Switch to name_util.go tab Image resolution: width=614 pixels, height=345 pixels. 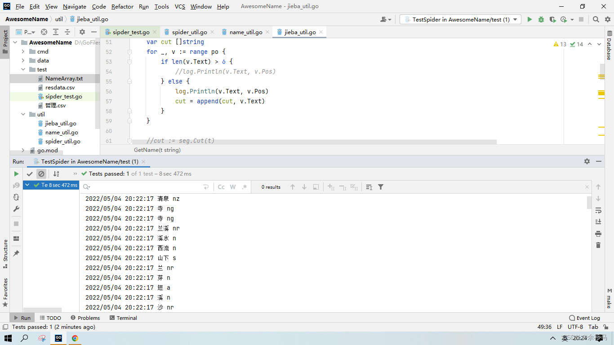pos(245,32)
